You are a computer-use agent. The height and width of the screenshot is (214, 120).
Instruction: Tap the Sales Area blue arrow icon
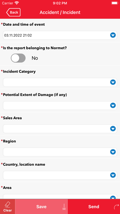113,129
